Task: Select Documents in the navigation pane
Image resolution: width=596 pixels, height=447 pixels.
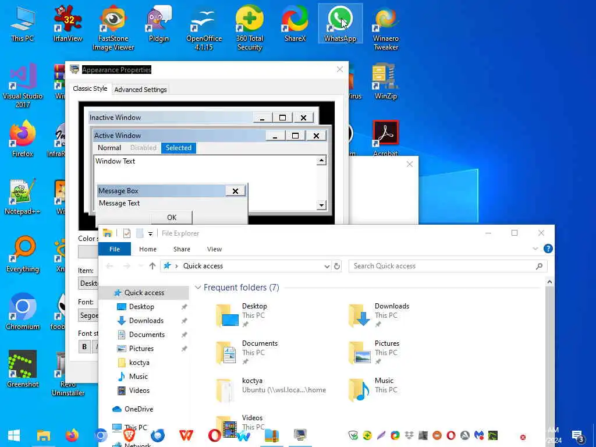Action: (x=147, y=335)
